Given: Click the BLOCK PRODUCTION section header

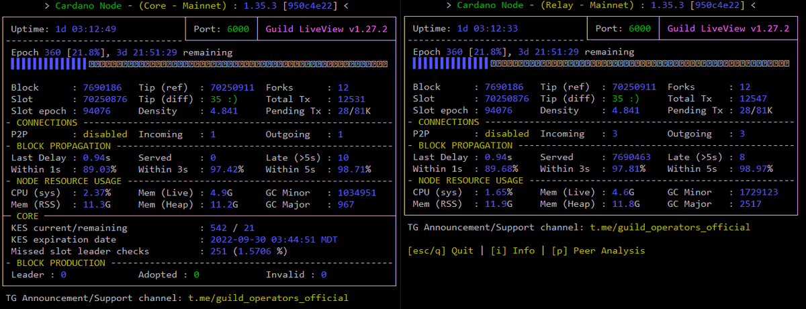Looking at the screenshot, I should [x=61, y=263].
